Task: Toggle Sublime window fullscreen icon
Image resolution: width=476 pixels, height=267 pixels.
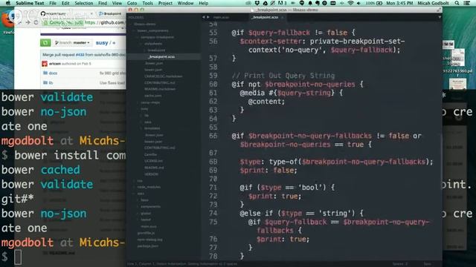Action: pyautogui.click(x=439, y=10)
